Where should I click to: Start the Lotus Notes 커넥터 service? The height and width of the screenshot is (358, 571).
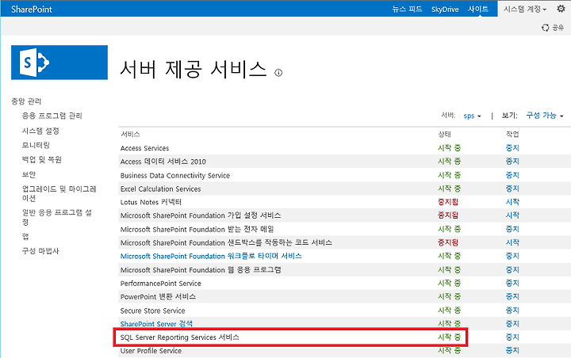point(512,202)
